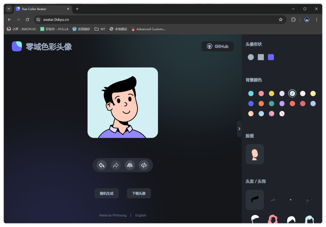Choose the cyan background color

(x=251, y=94)
